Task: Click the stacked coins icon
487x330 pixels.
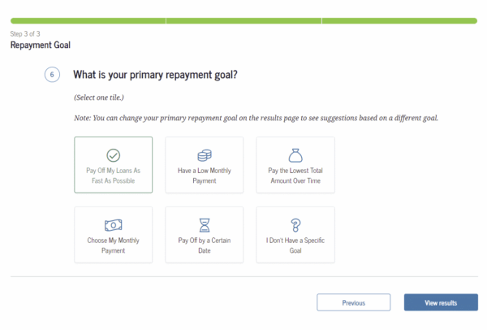Action: pos(205,154)
